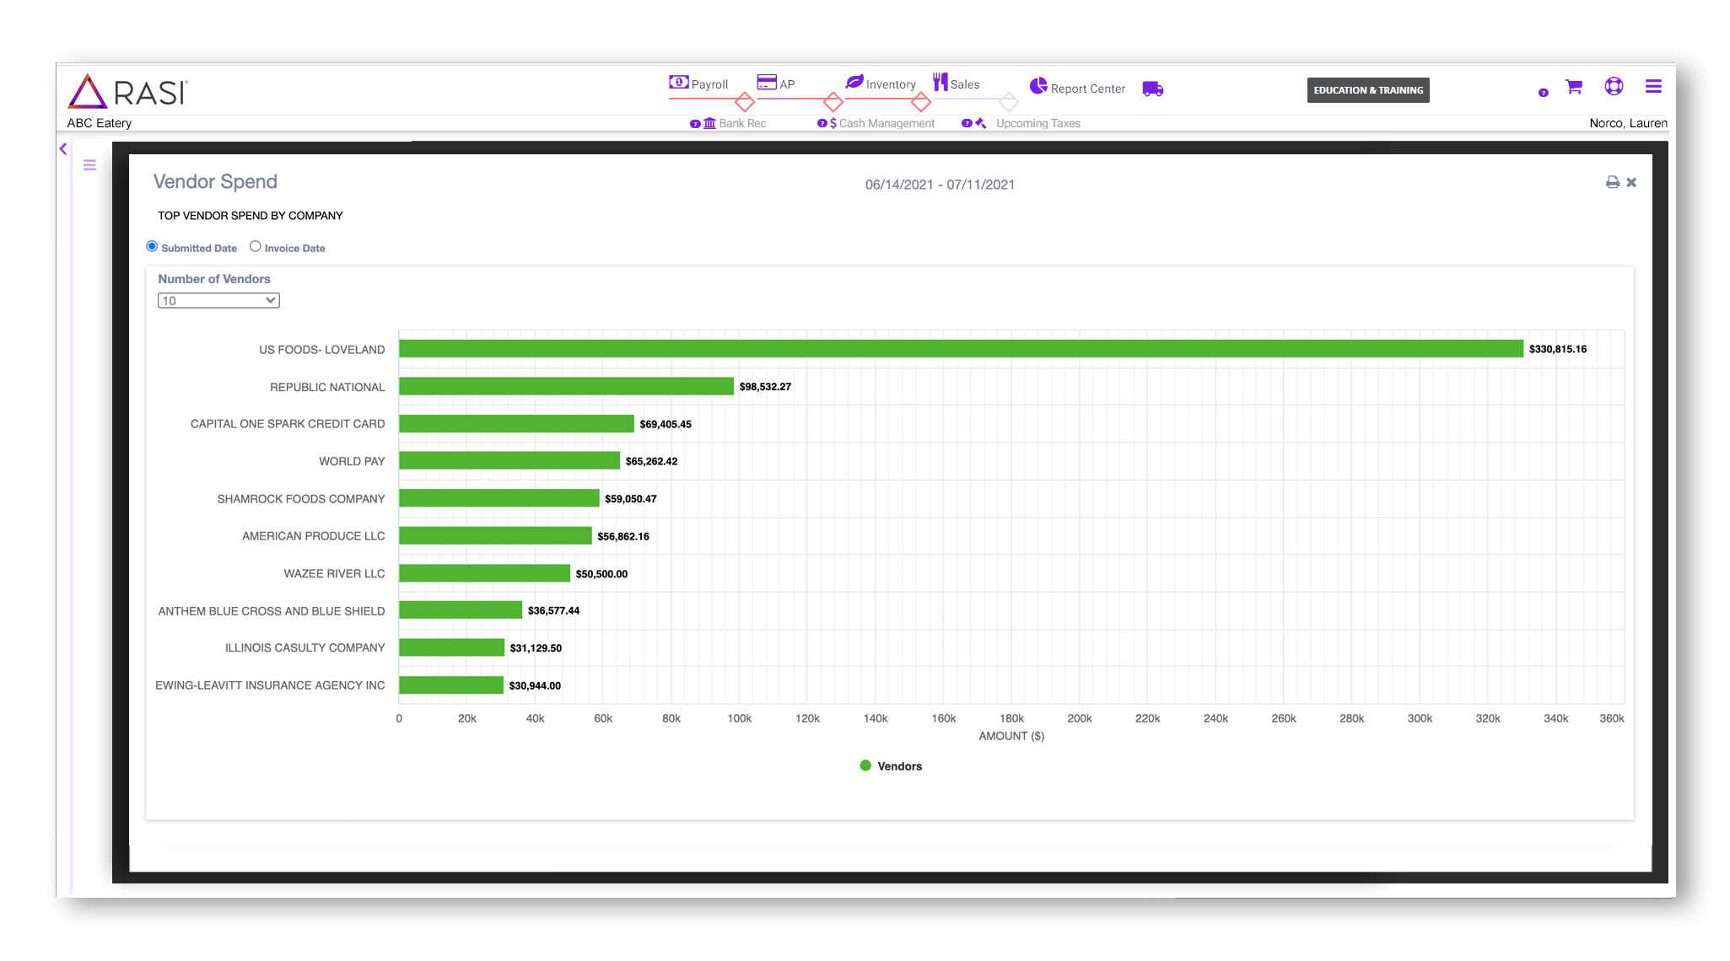
Task: Close the Vendor Spend panel
Action: 1631,182
